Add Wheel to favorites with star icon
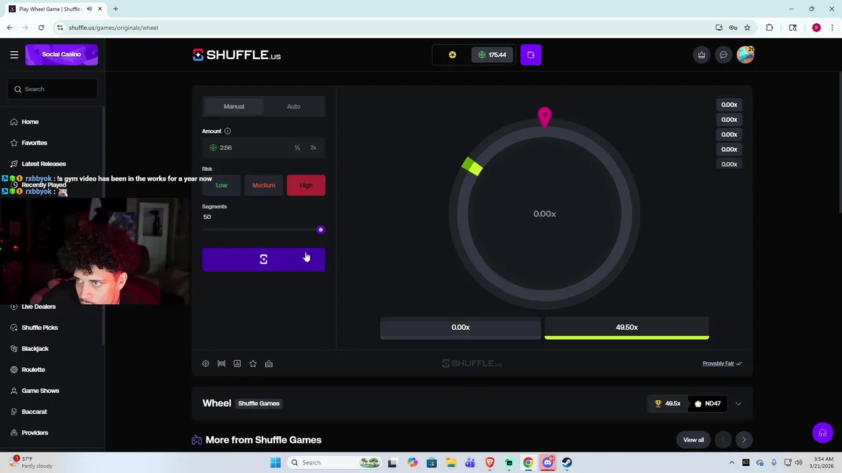This screenshot has height=473, width=842. tap(253, 363)
